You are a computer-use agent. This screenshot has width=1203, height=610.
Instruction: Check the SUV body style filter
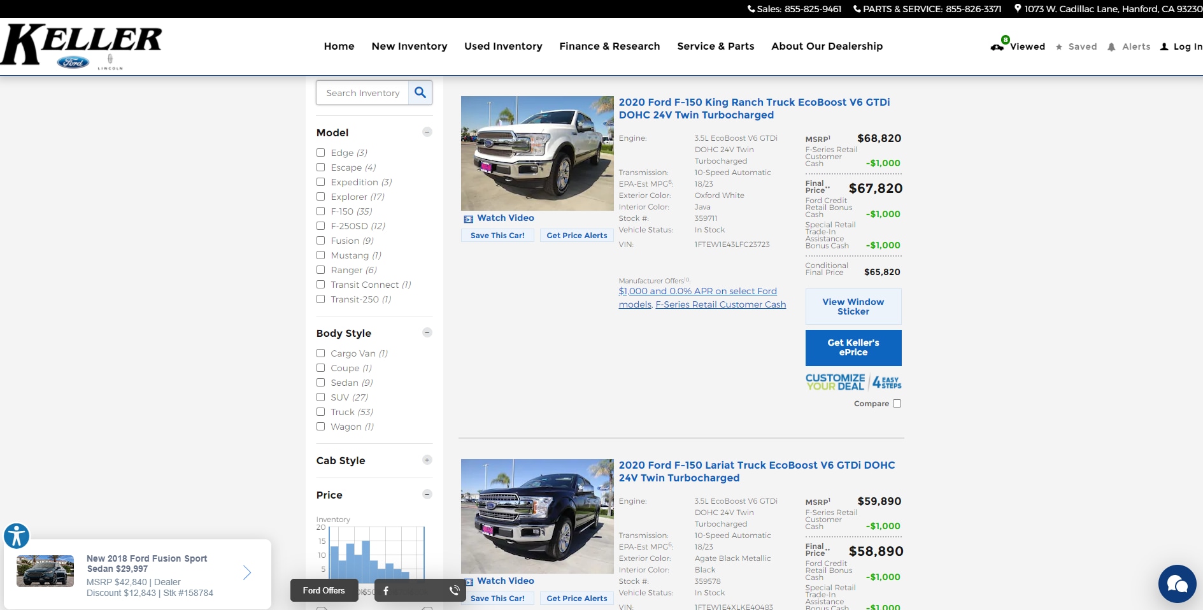[x=321, y=397]
